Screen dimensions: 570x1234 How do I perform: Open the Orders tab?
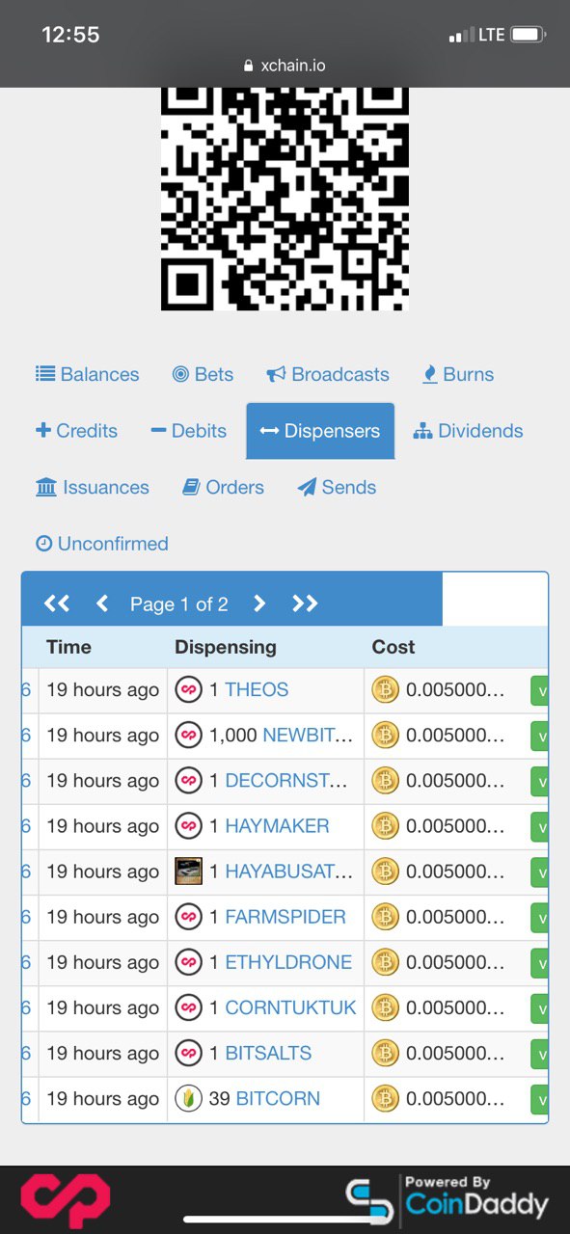(223, 487)
